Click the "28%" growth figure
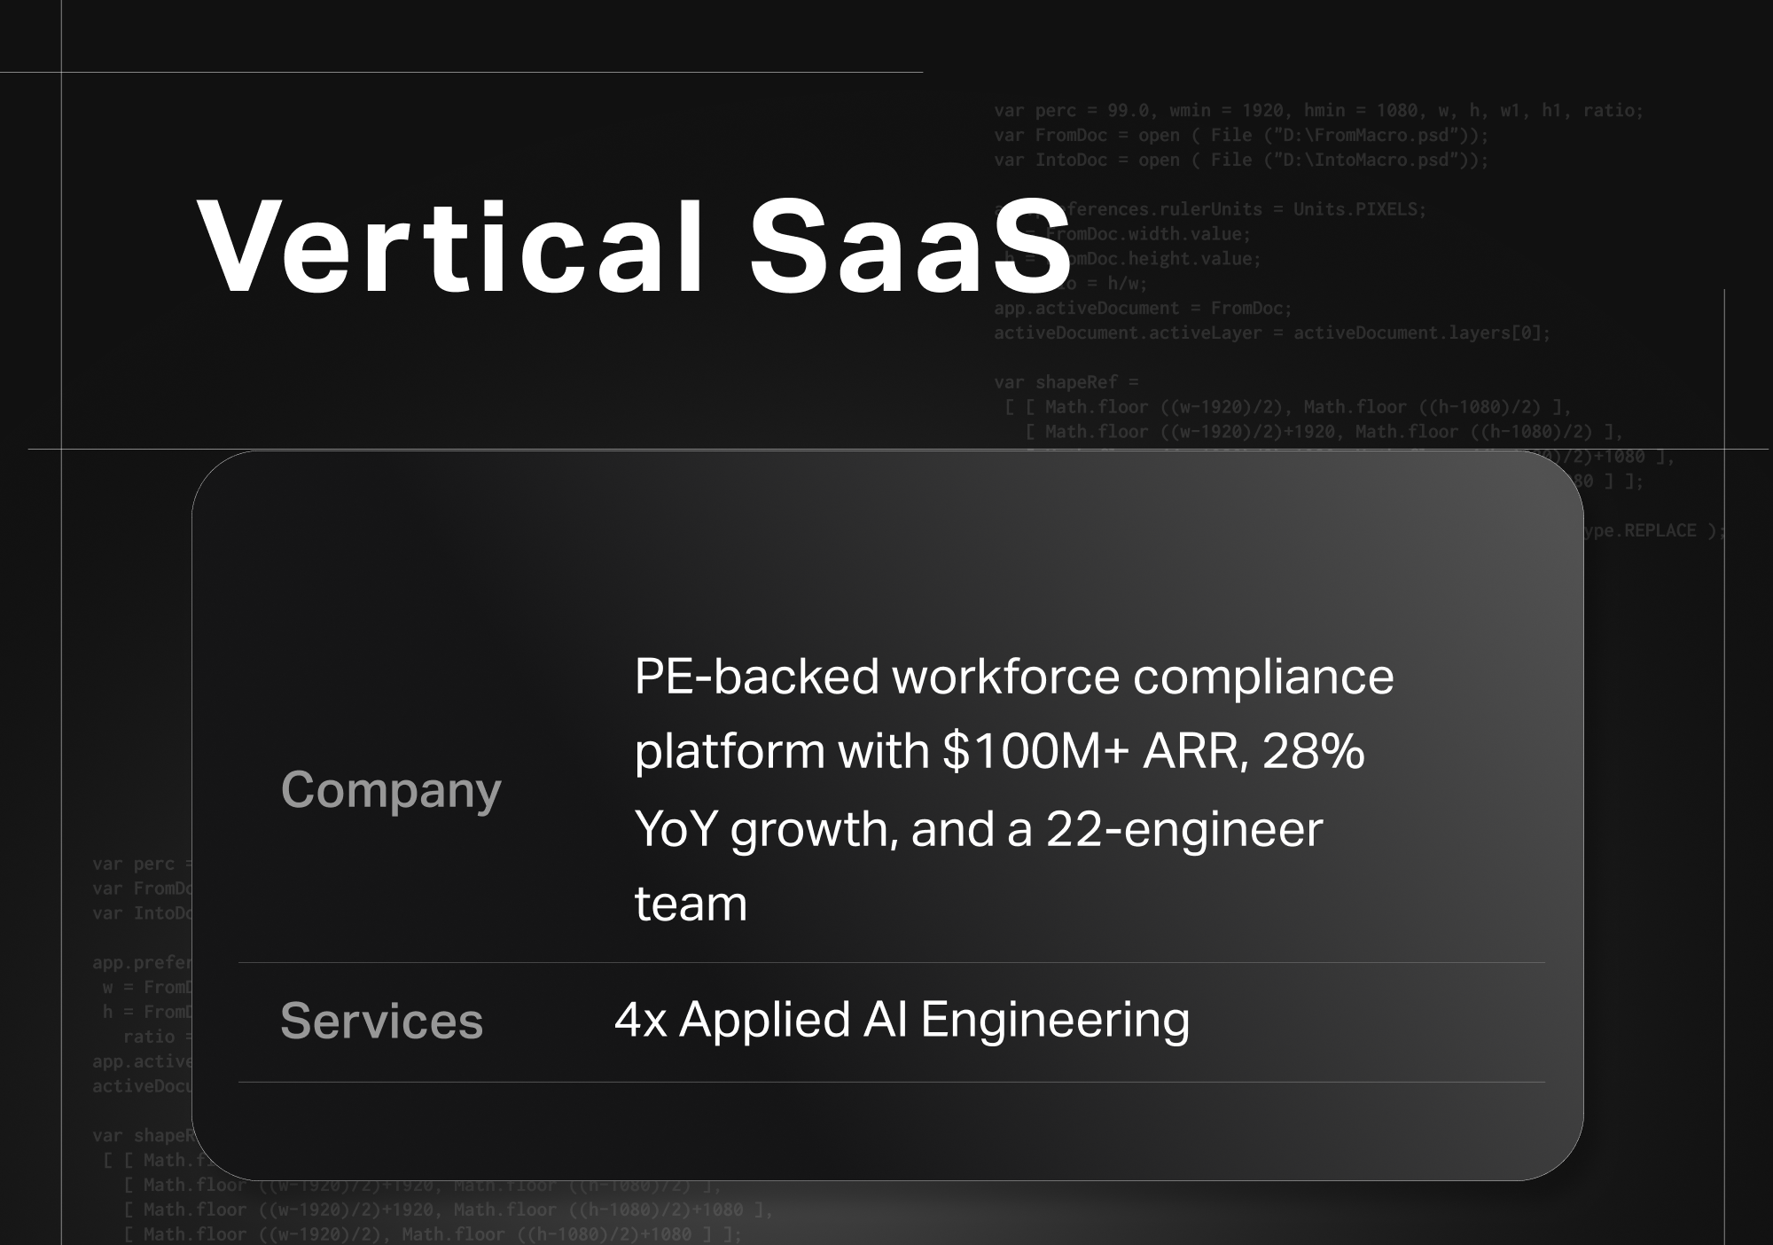 1313,751
